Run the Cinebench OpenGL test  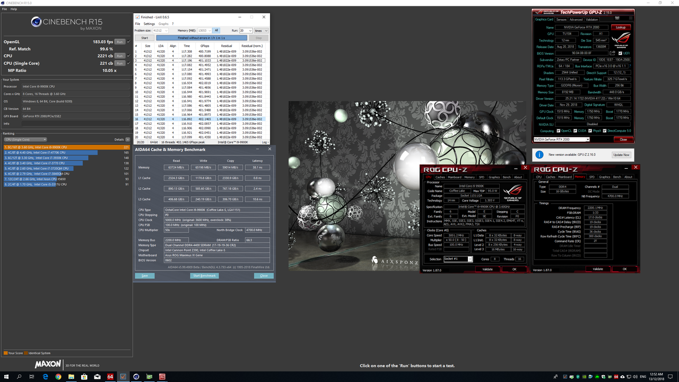(x=120, y=41)
